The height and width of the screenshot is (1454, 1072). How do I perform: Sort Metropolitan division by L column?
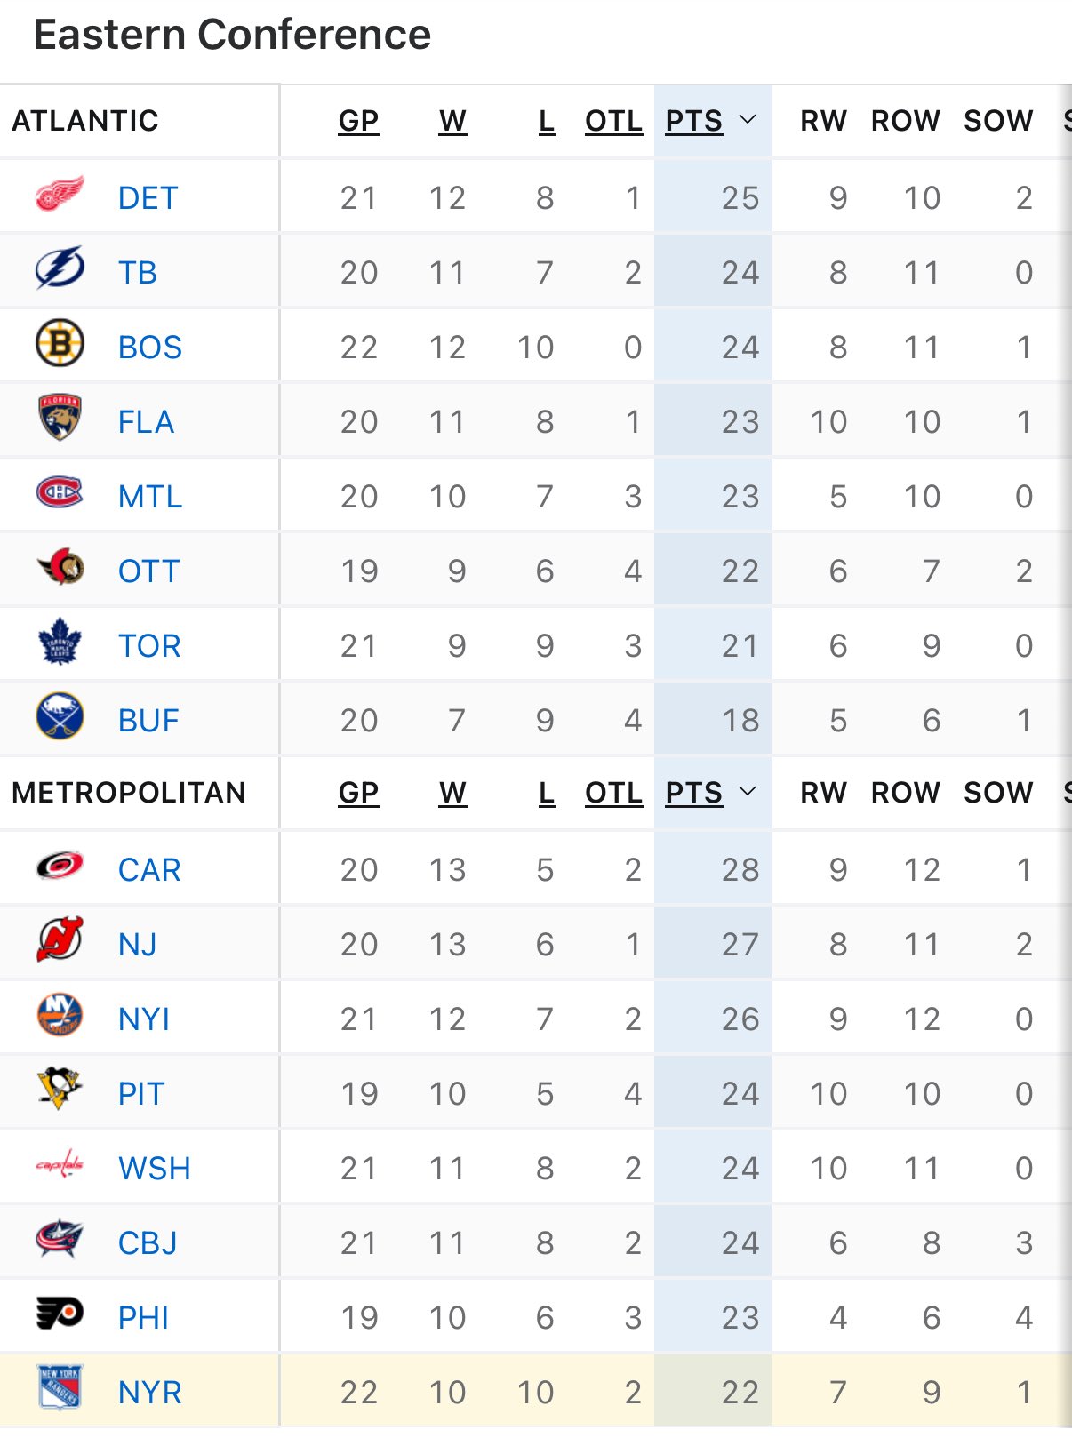547,793
